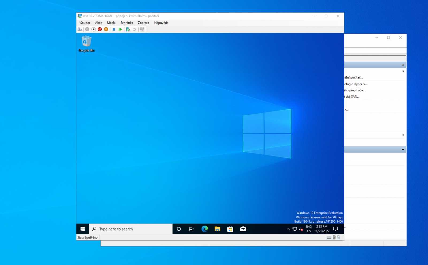
Task: Collapse the lower actions section in Hyper-V Manager
Action: 403,150
